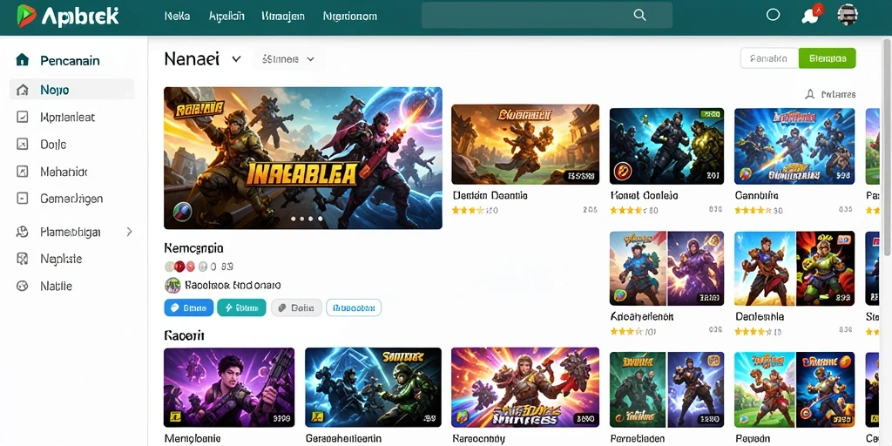Expand the Nenaei heading chevron

[237, 58]
